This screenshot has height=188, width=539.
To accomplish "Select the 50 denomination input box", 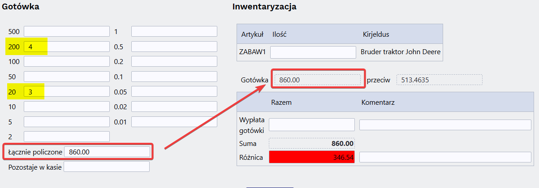I will tap(66, 77).
